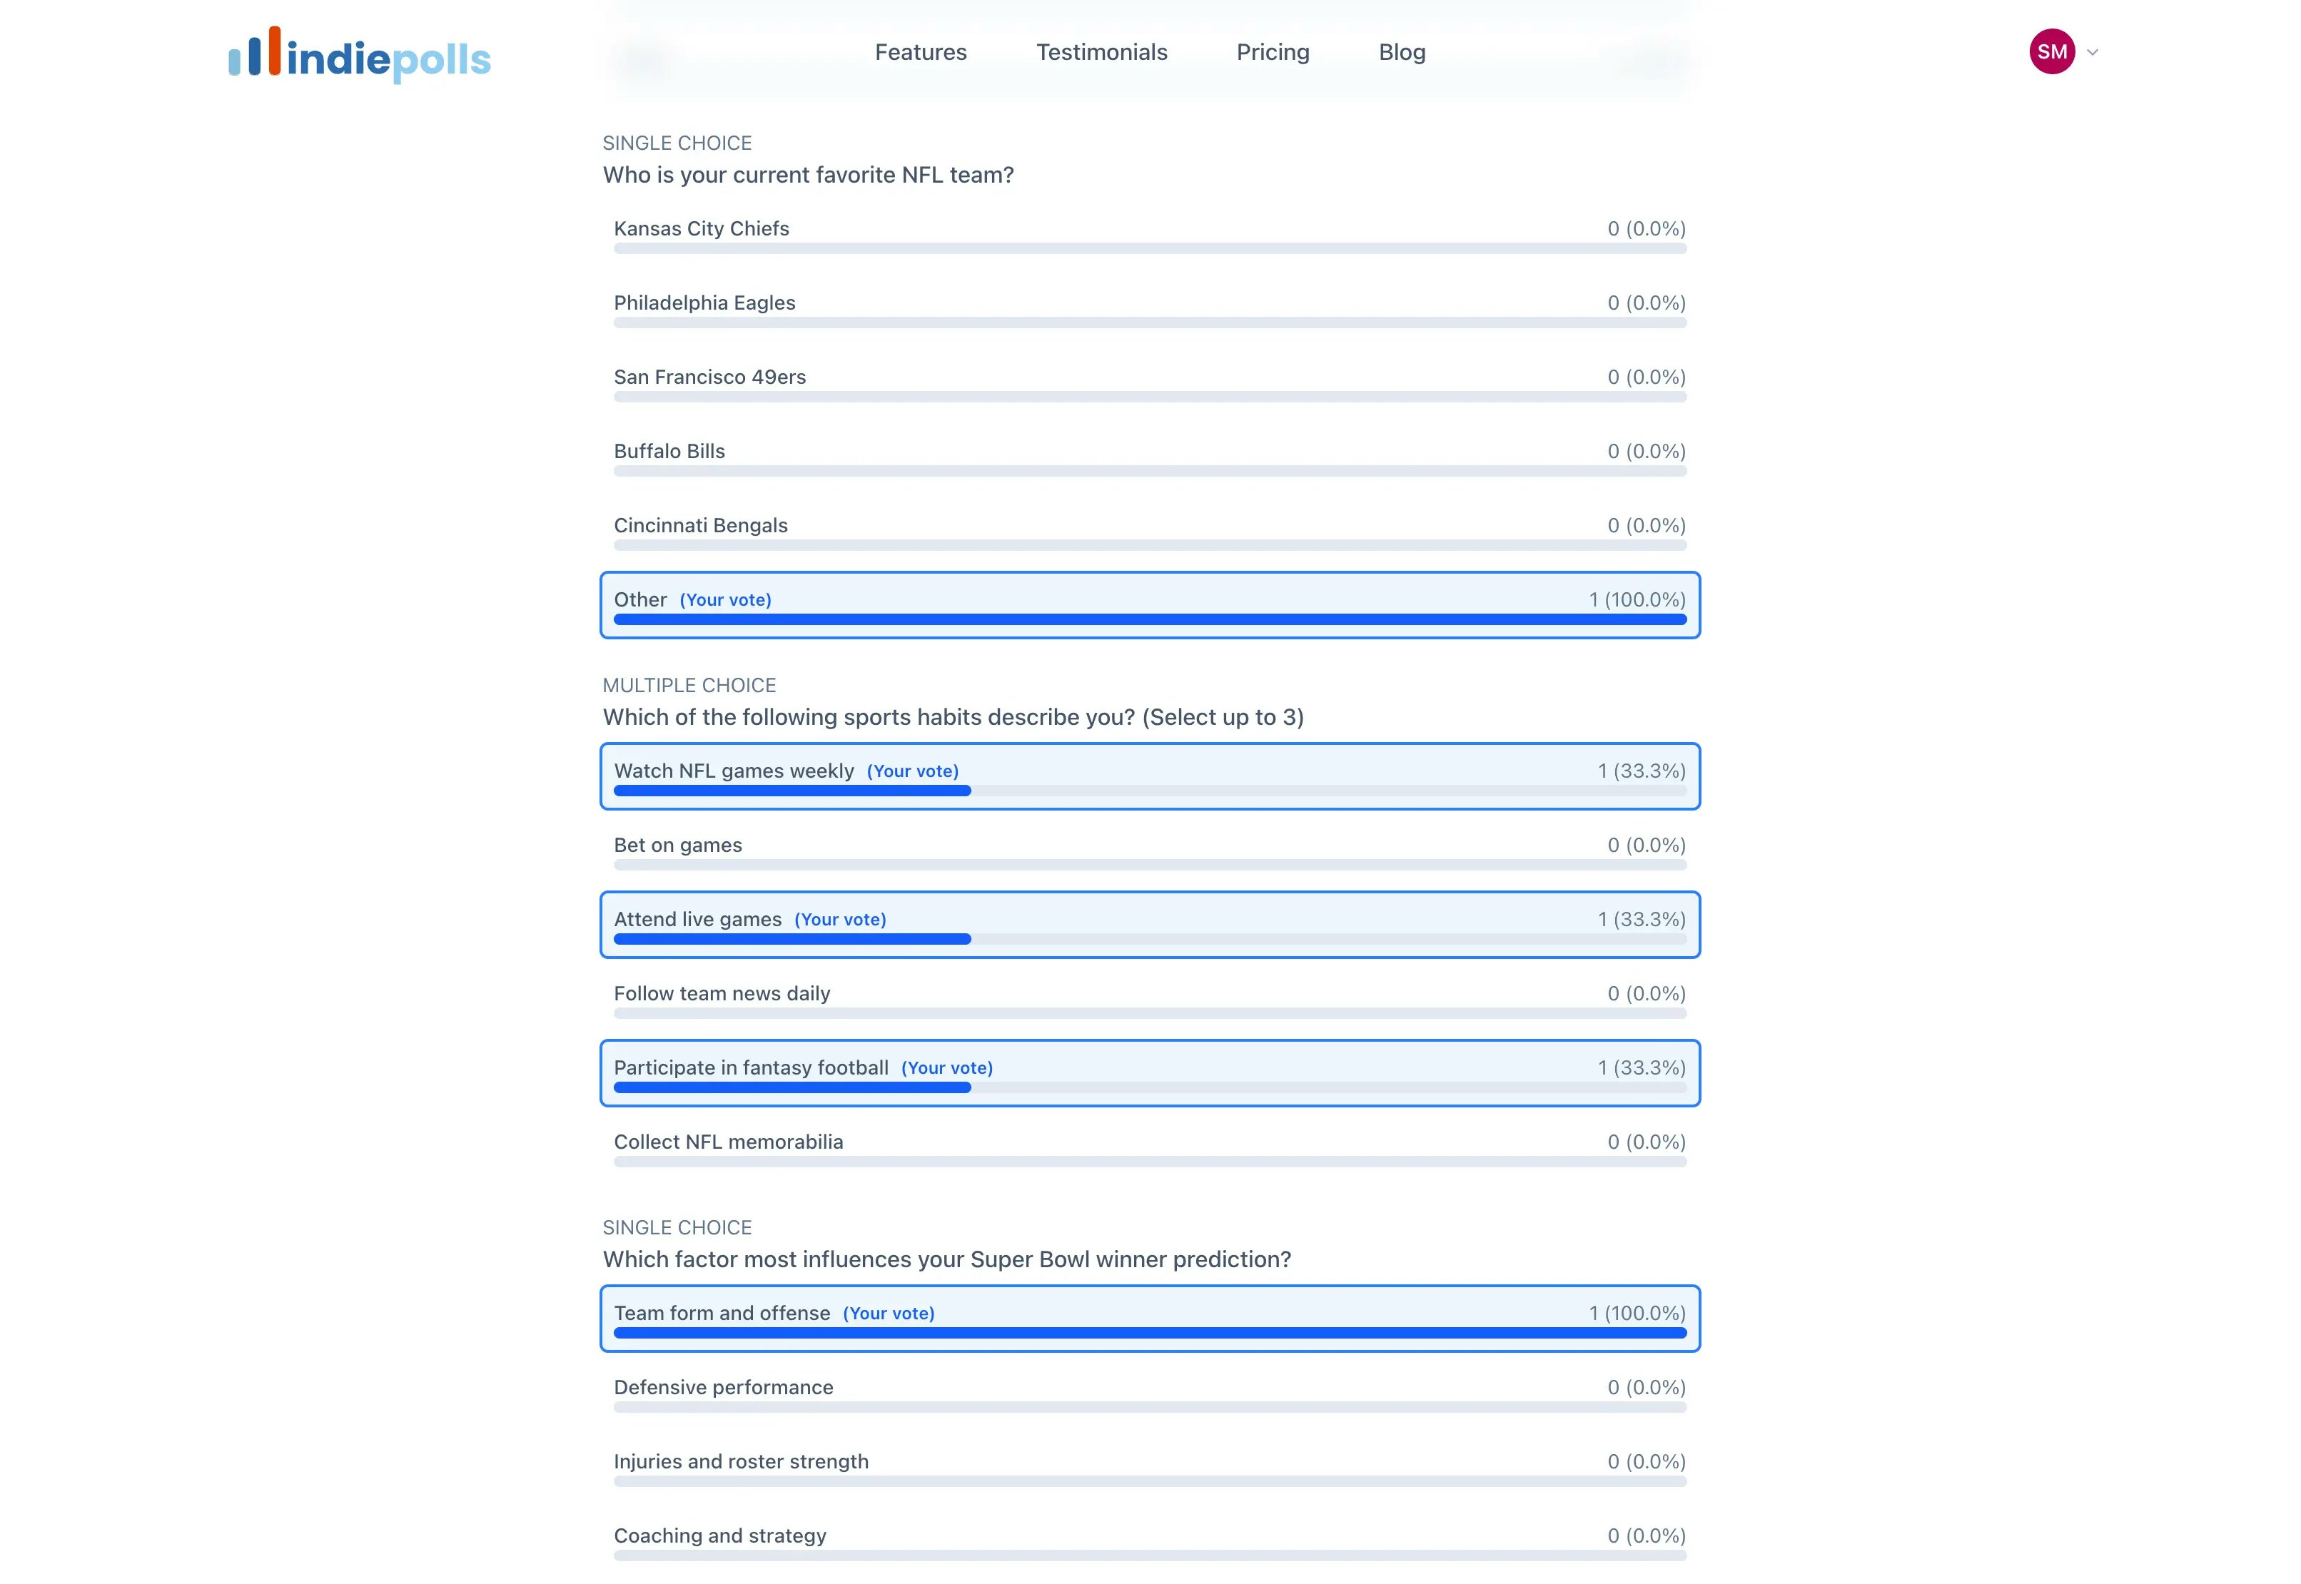
Task: Click Watch NFL games weekly 1 (33.3%) count
Action: pyautogui.click(x=1642, y=771)
